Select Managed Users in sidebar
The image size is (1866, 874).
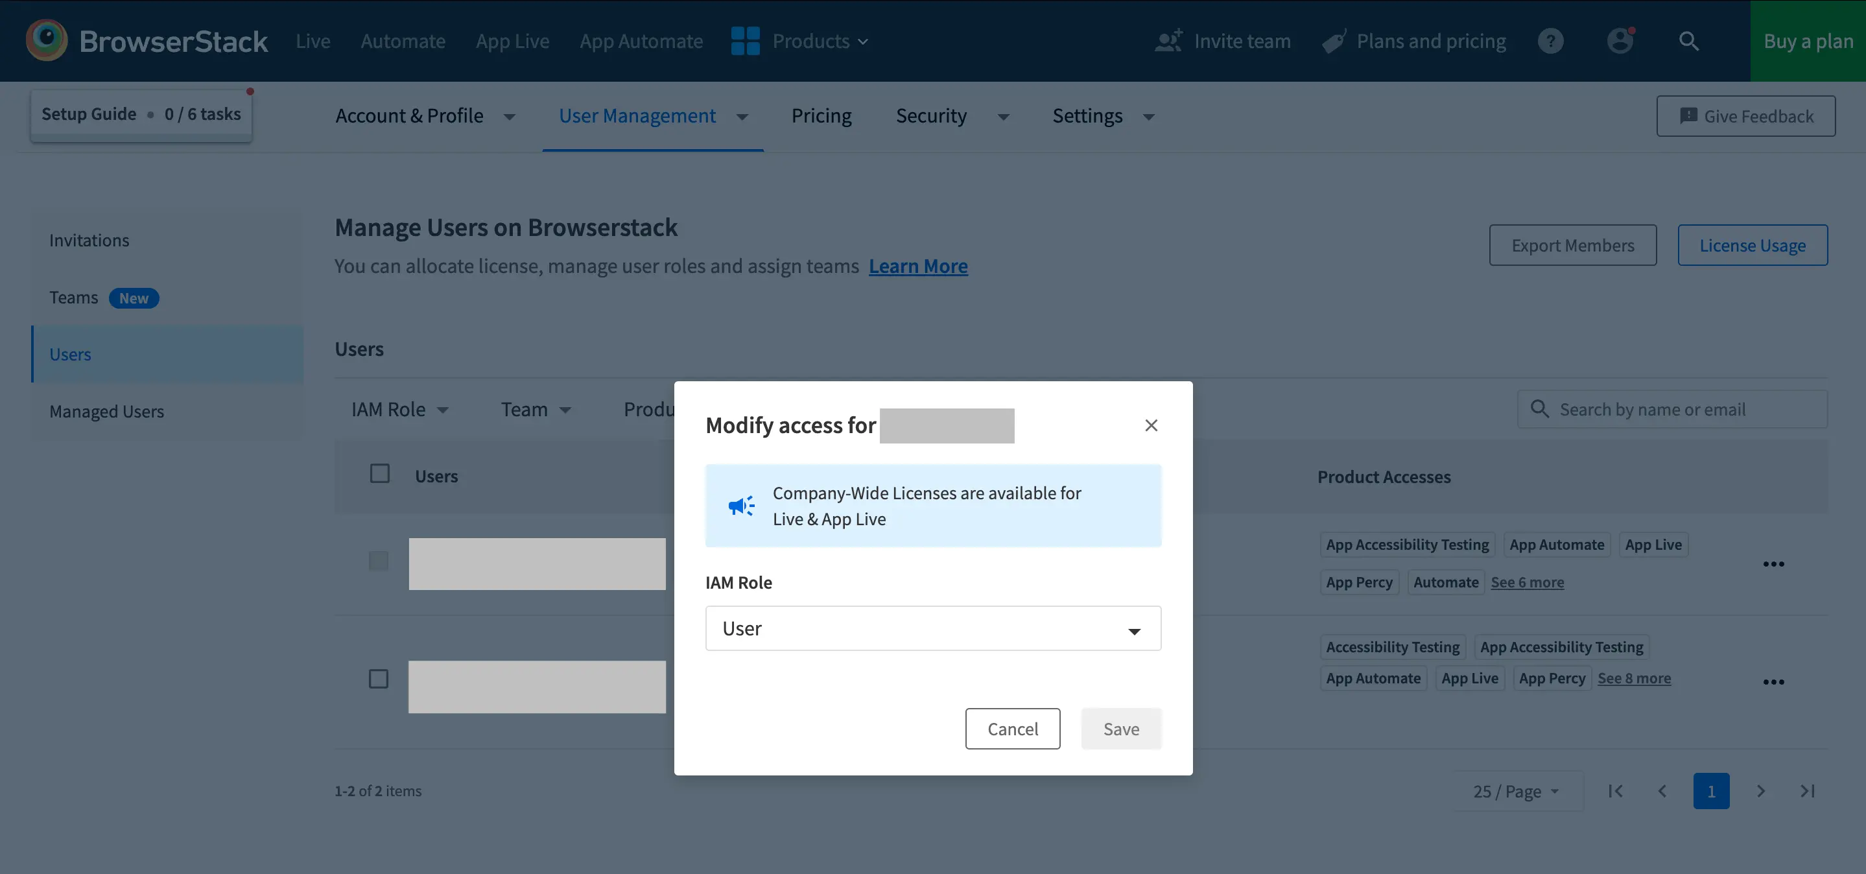(x=106, y=411)
